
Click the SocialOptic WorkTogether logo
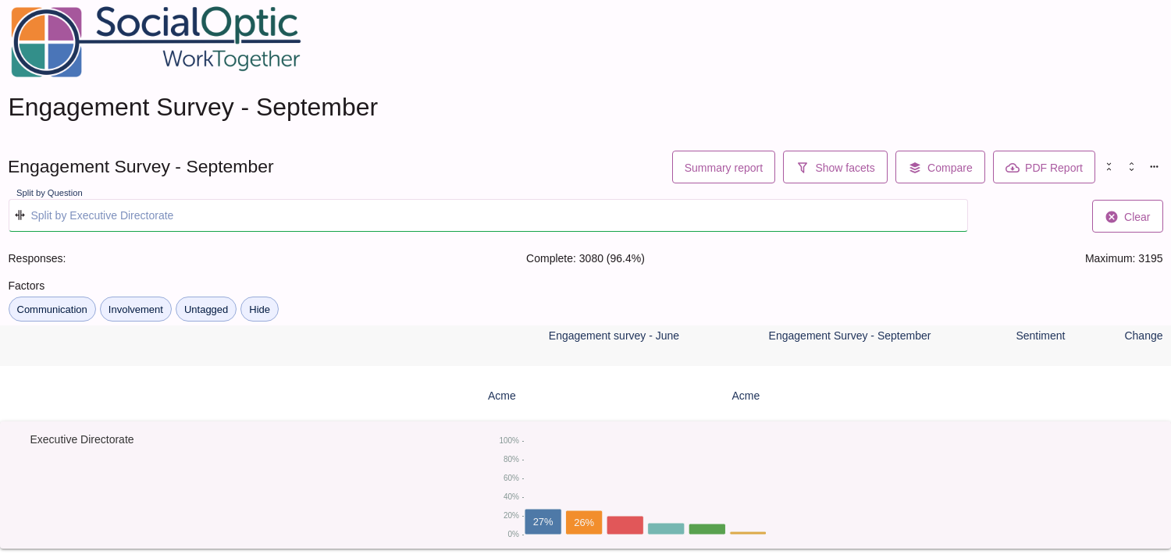[x=155, y=42]
